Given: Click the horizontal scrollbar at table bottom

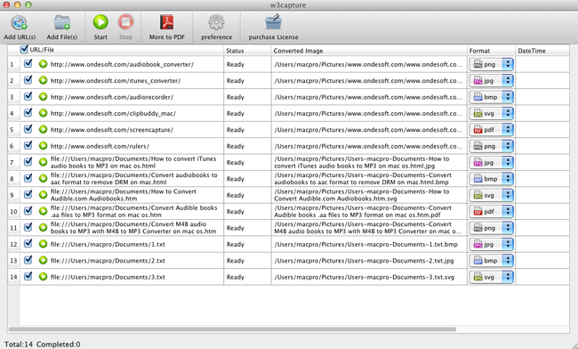Looking at the screenshot, I should point(232,329).
